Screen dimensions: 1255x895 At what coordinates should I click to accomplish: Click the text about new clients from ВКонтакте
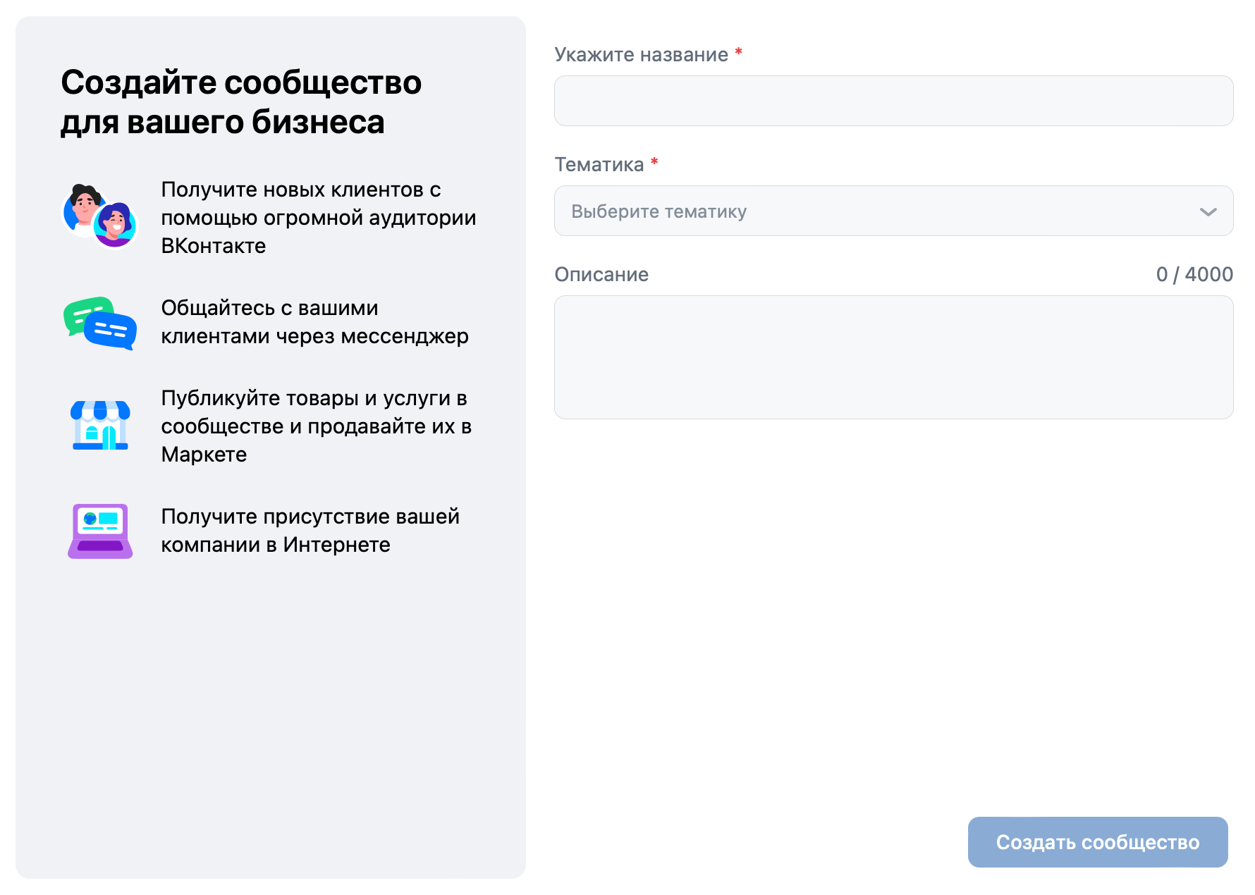(319, 217)
